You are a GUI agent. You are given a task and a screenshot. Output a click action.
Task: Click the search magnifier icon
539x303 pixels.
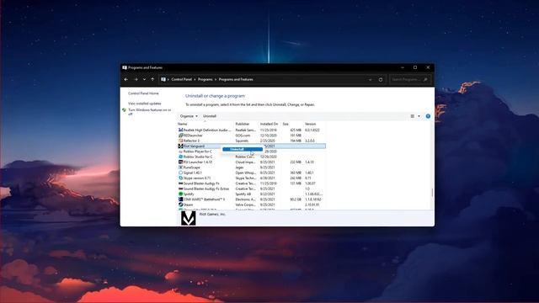pos(425,79)
